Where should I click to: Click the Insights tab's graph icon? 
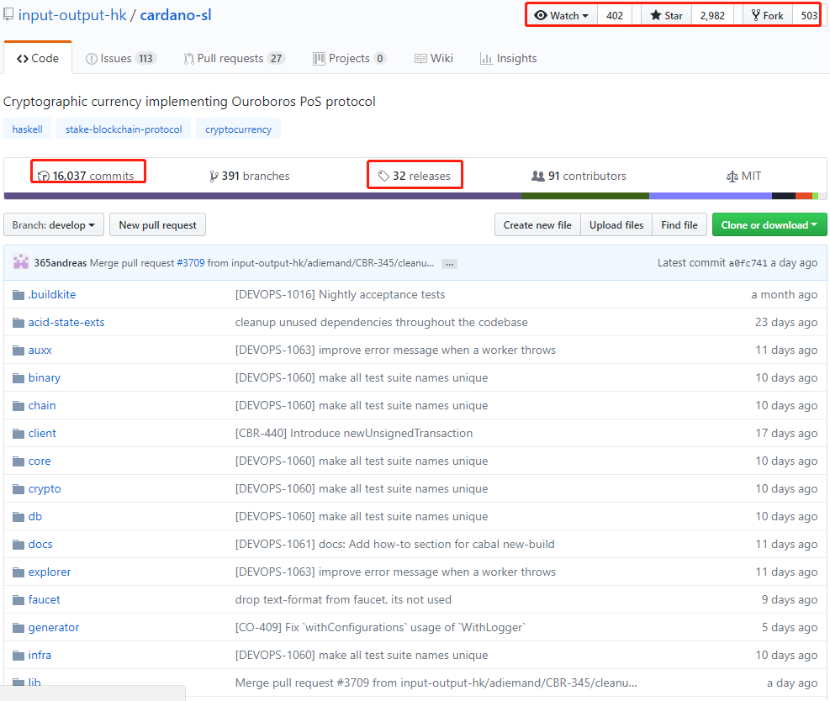[486, 59]
